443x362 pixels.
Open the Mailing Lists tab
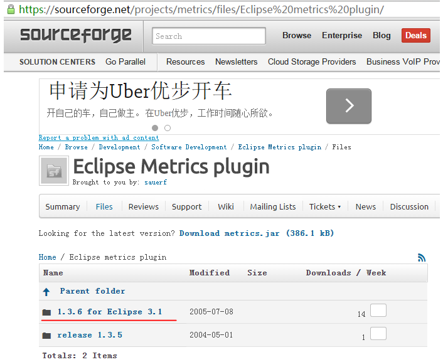click(273, 206)
